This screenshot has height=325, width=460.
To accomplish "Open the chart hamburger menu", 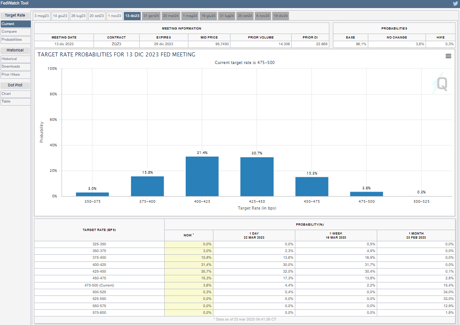I will (x=448, y=56).
